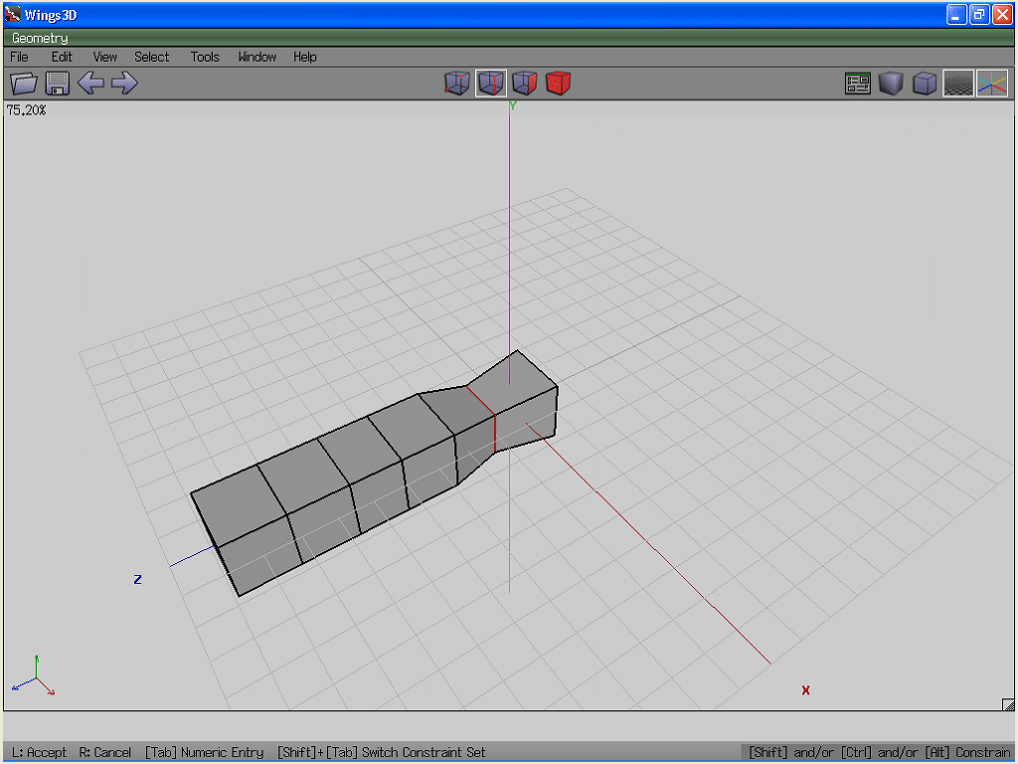
Task: Expand the View menu
Action: pos(104,57)
